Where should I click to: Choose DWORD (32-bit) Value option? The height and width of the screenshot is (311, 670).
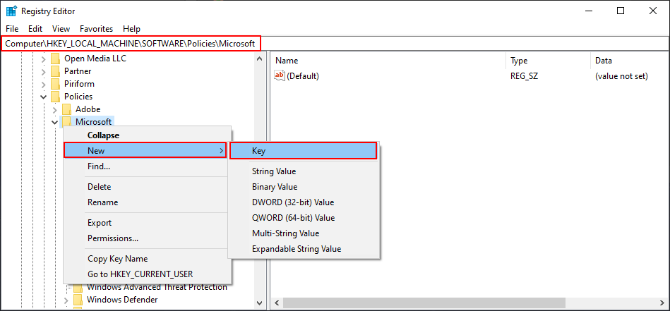293,202
